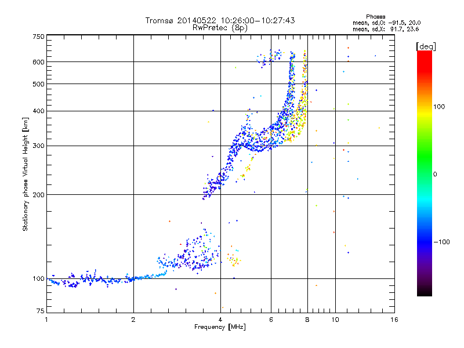Image resolution: width=464 pixels, height=348 pixels.
Task: Click the 600 tick label on height axis
Action: click(x=38, y=62)
